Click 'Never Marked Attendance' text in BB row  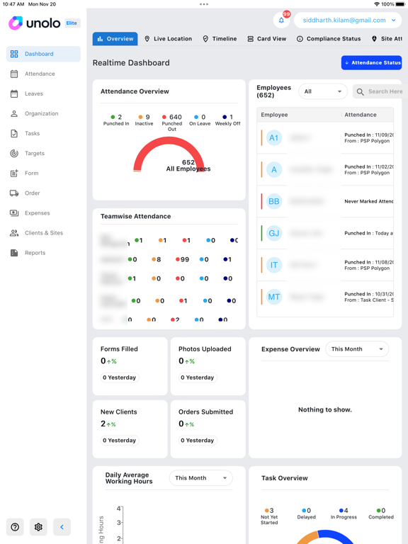click(x=369, y=202)
